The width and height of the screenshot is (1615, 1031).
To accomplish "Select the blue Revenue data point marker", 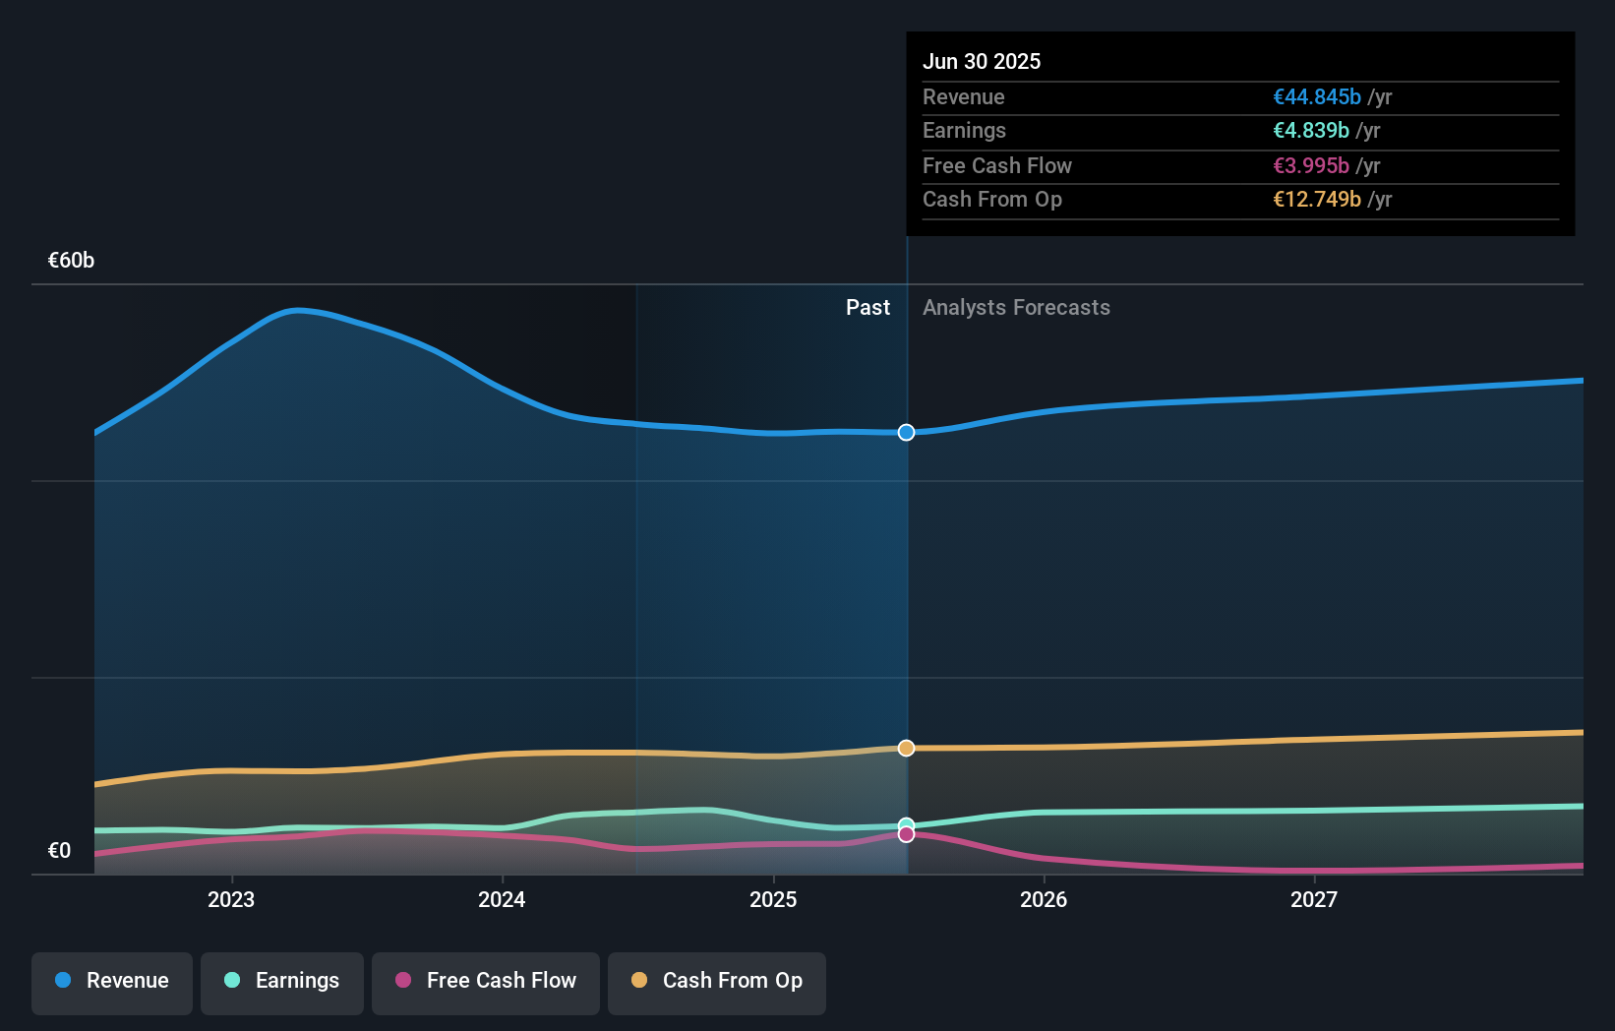I will click(907, 432).
